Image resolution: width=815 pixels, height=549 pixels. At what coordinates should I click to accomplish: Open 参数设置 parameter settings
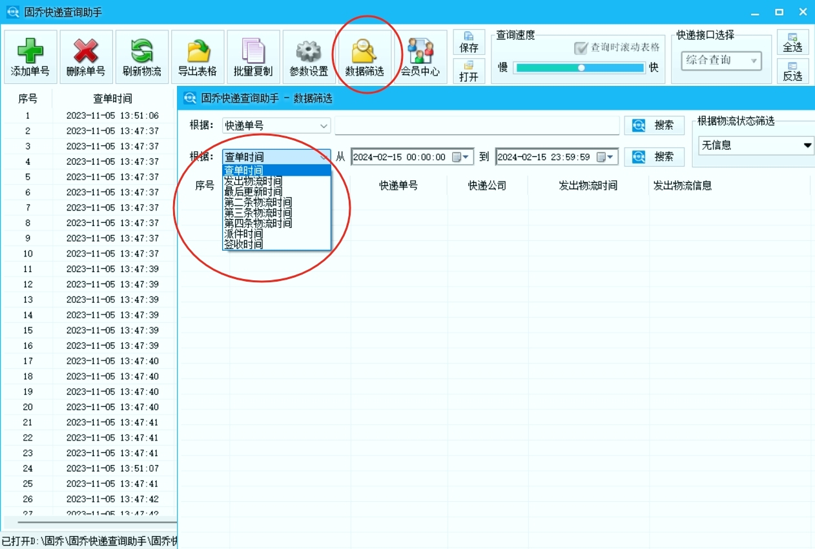pyautogui.click(x=308, y=56)
